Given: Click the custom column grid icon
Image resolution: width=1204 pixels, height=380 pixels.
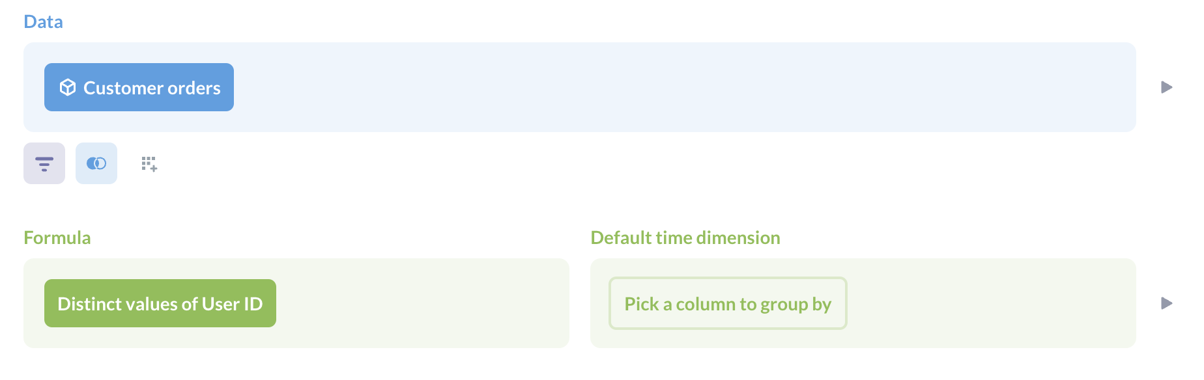Looking at the screenshot, I should point(149,164).
